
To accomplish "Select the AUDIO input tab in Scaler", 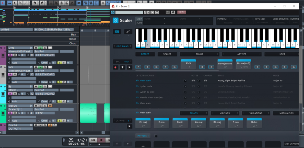I will click(140, 23).
